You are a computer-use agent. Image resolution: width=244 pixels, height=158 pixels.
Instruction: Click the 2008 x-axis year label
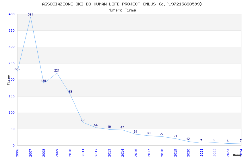click(44, 153)
